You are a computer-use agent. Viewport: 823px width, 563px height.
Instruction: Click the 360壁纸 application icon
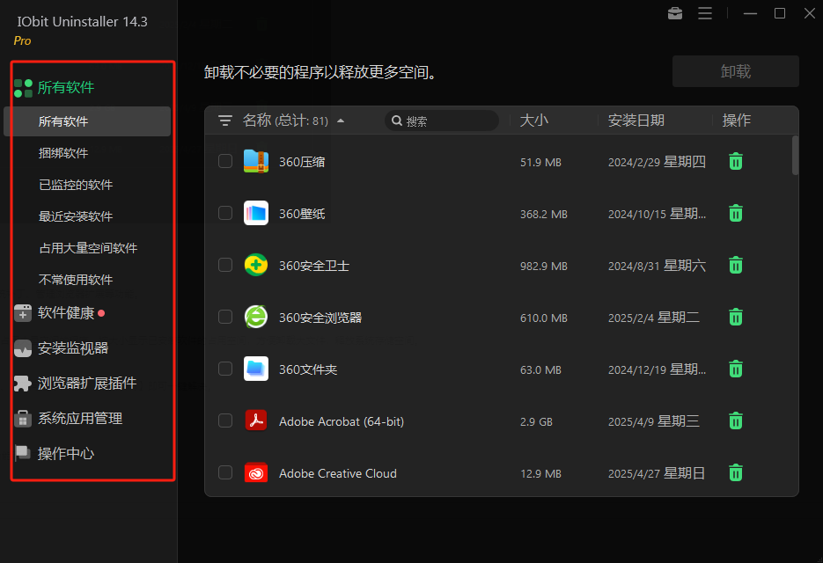coord(256,214)
